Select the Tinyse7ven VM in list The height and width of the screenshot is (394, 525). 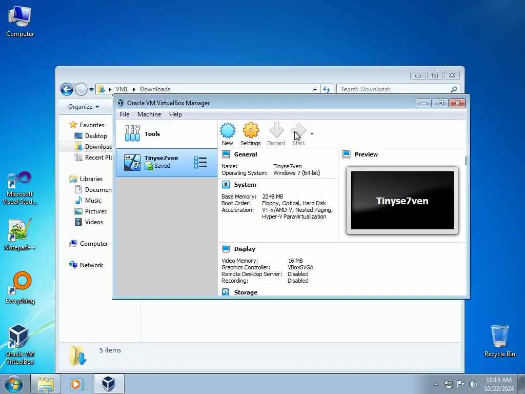pyautogui.click(x=167, y=163)
